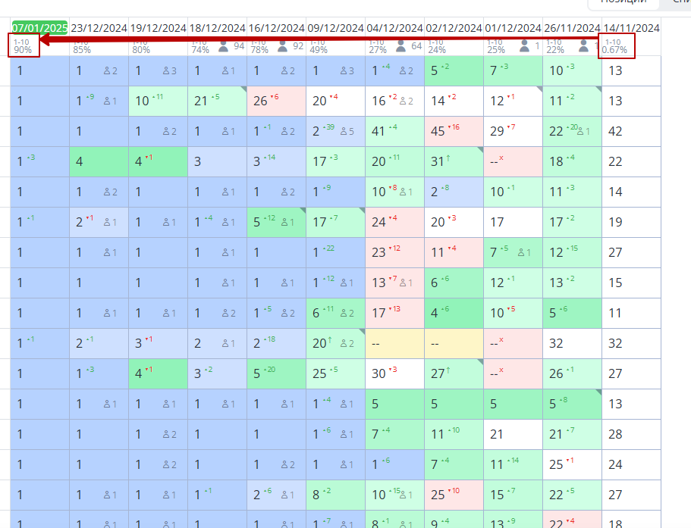Click the 0.67% stat under 14/11/2024

[x=614, y=50]
